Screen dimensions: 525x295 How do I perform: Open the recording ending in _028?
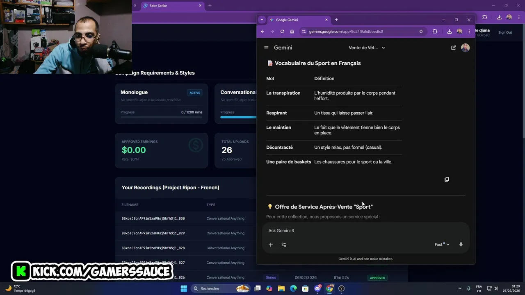click(153, 248)
